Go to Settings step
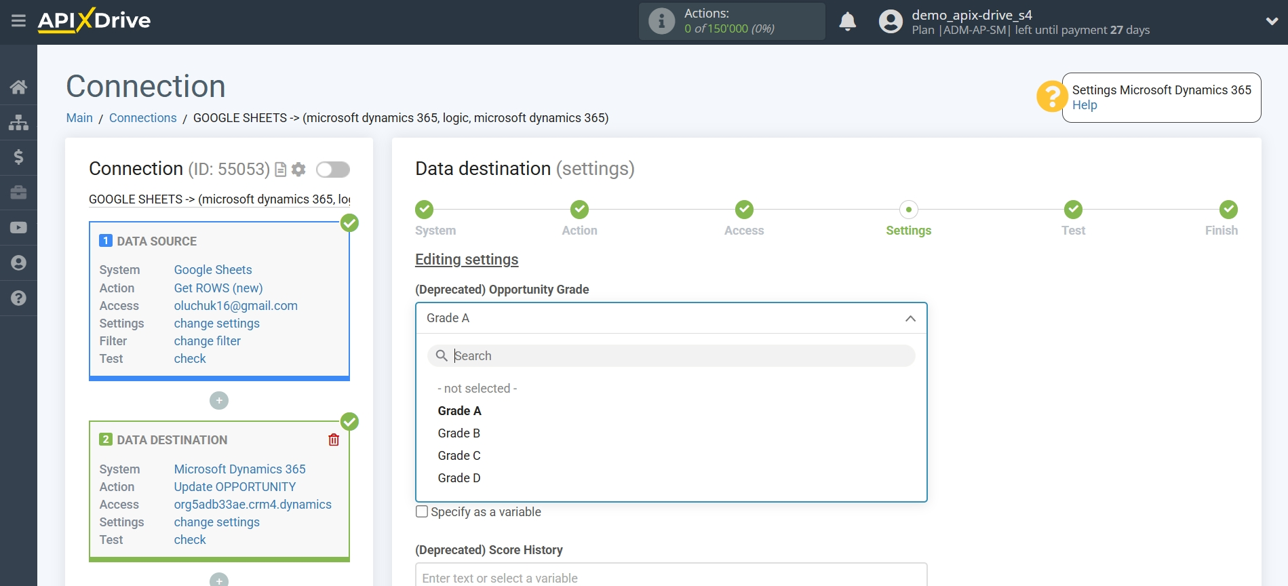Screen dimensions: 1288x586 pos(909,210)
